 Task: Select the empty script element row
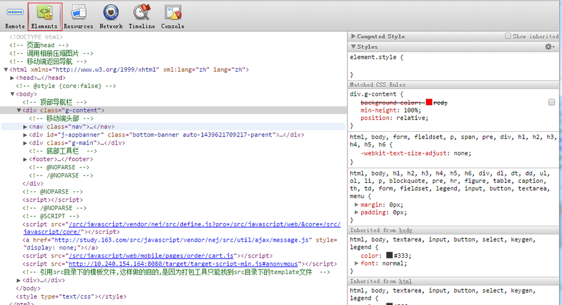[x=53, y=200]
